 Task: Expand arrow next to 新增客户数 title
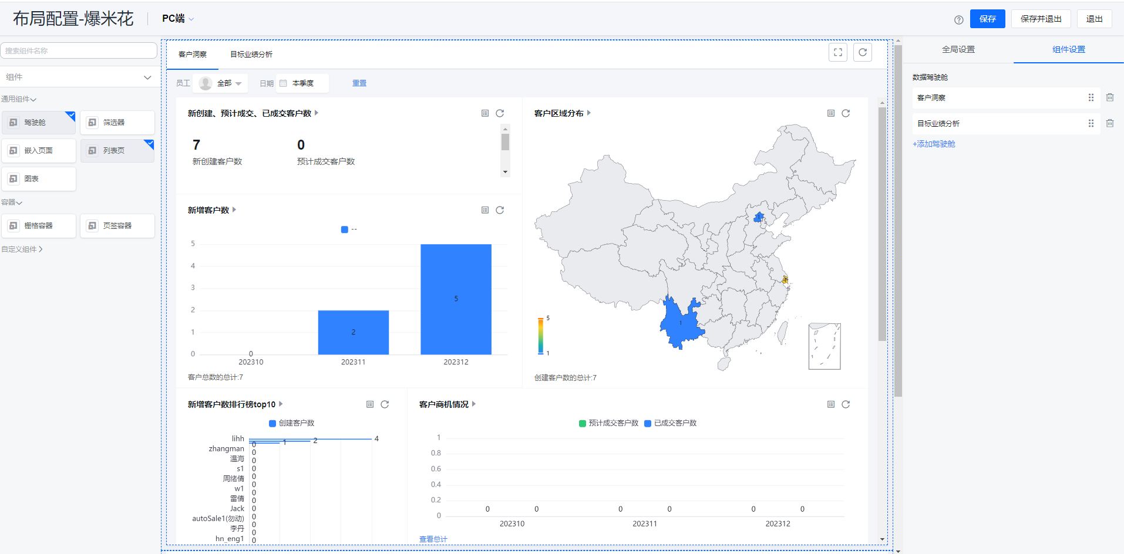tap(234, 210)
